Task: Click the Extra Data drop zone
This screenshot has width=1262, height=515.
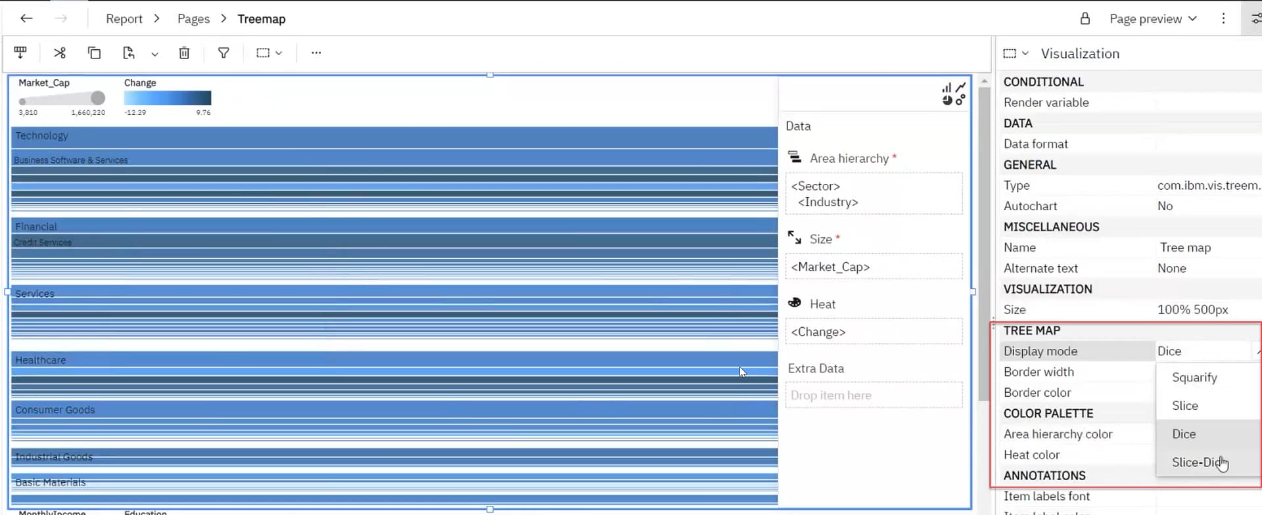Action: pos(874,395)
